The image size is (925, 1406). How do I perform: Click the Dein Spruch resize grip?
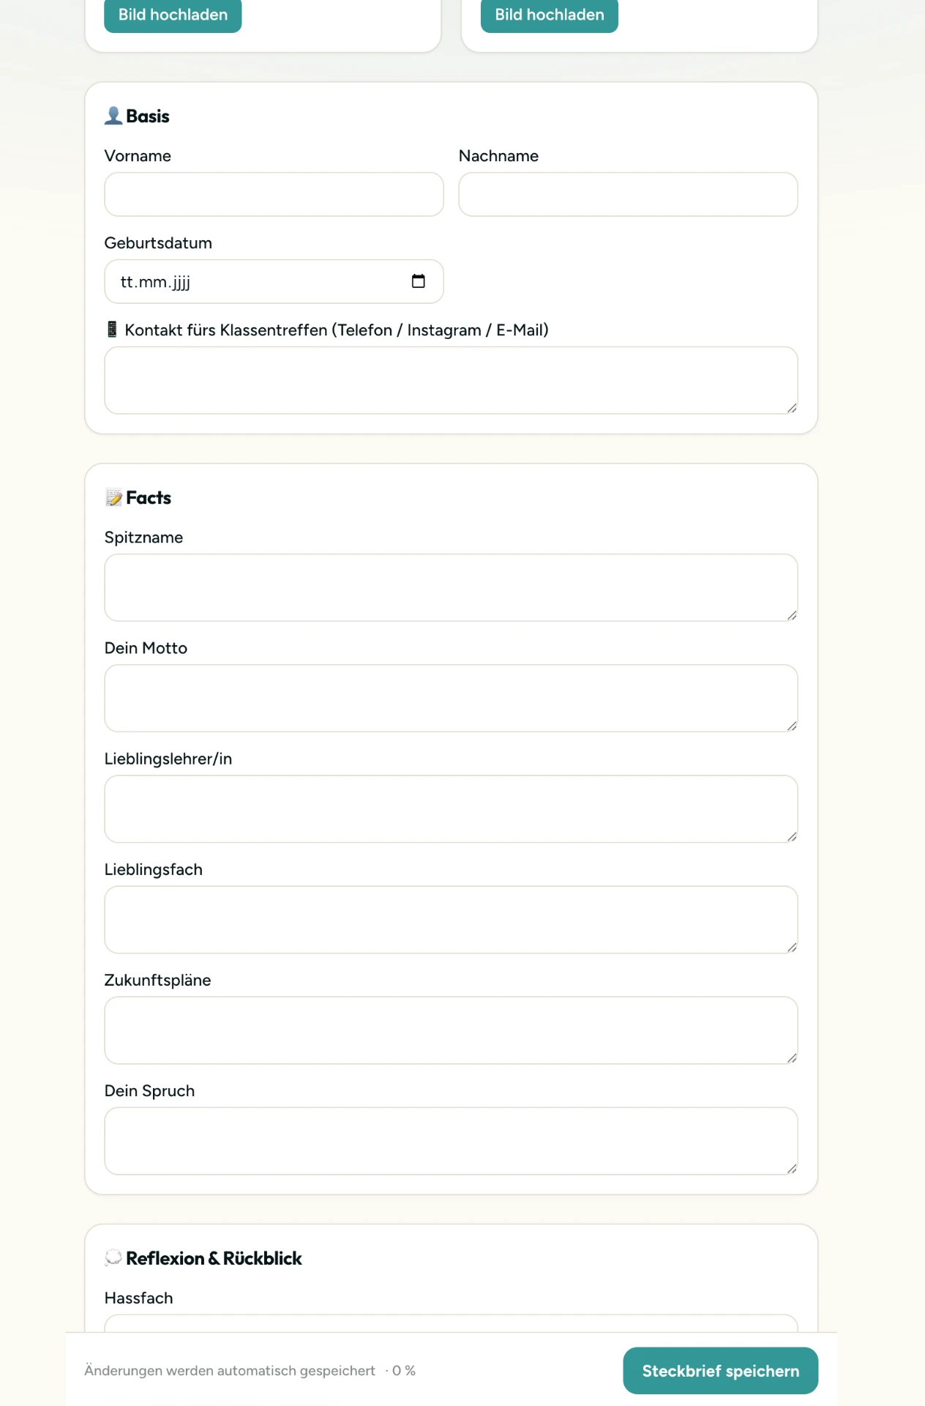pyautogui.click(x=792, y=1169)
